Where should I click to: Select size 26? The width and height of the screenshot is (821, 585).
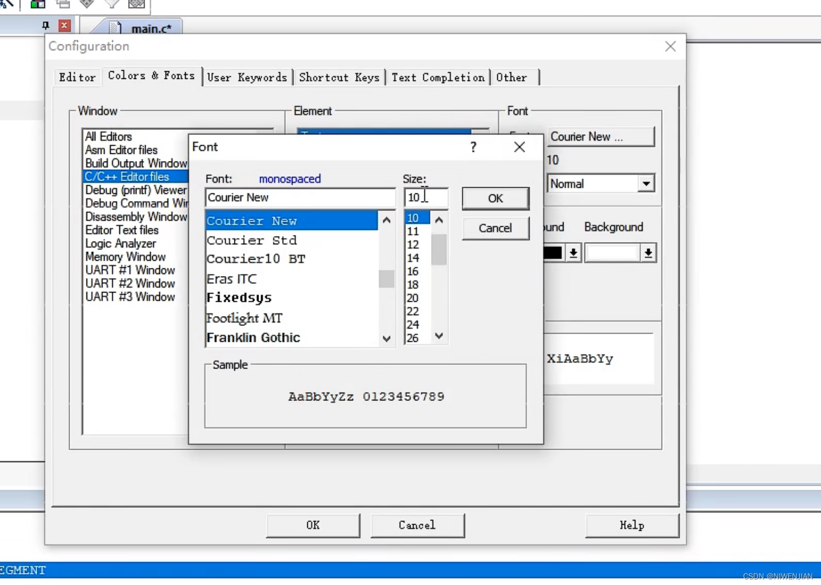pos(417,338)
